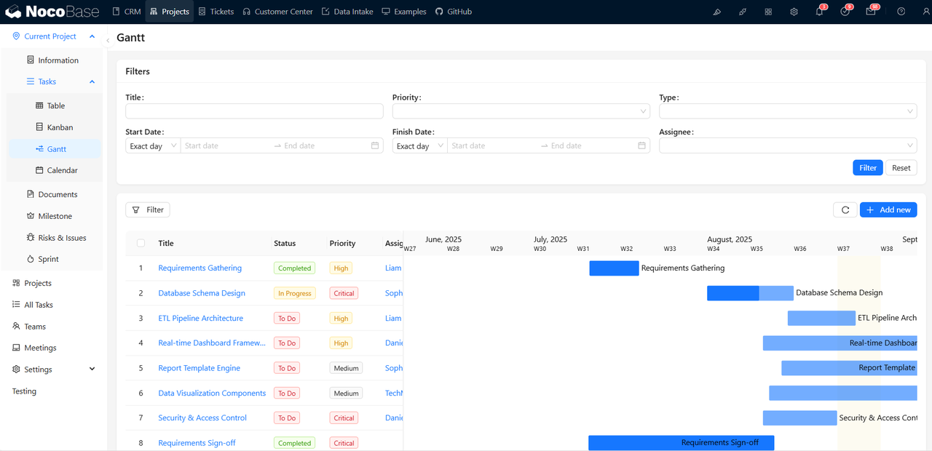Click Finish Date 'End date' input
932x451 pixels.
590,145
